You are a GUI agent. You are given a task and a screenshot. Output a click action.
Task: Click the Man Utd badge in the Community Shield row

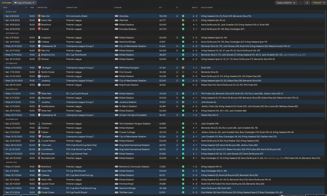click(x=39, y=16)
